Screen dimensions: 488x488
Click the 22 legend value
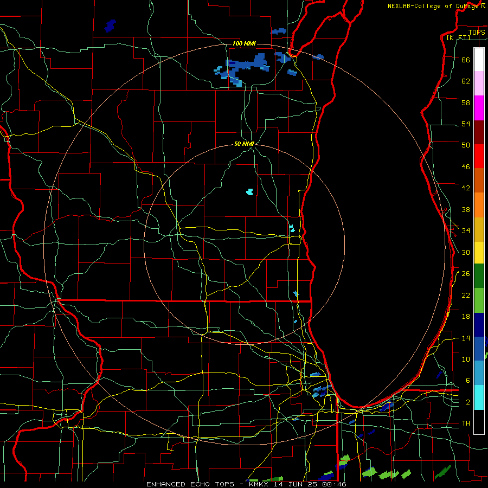466,295
